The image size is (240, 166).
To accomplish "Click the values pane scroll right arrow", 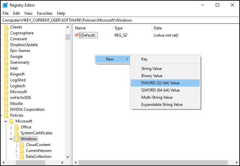I will pyautogui.click(x=236, y=162).
